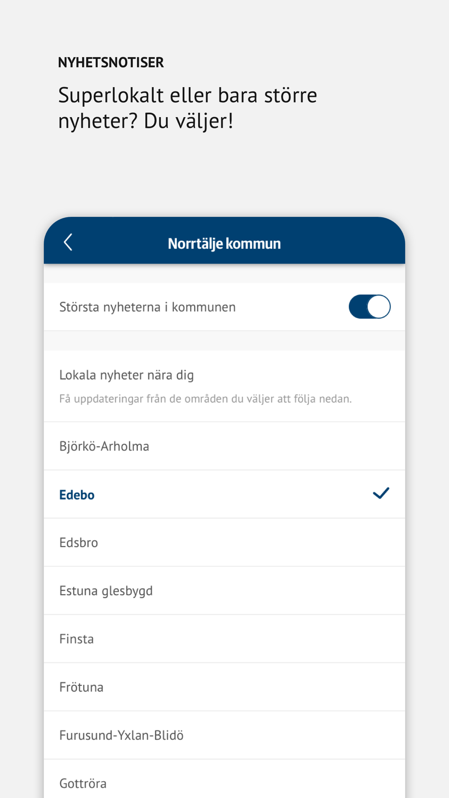Pick Furusund-Yxlan-Blidö area

coord(121,735)
